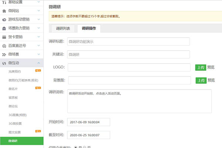
Task: Click 预览 link for 背景图
Action: pyautogui.click(x=211, y=80)
